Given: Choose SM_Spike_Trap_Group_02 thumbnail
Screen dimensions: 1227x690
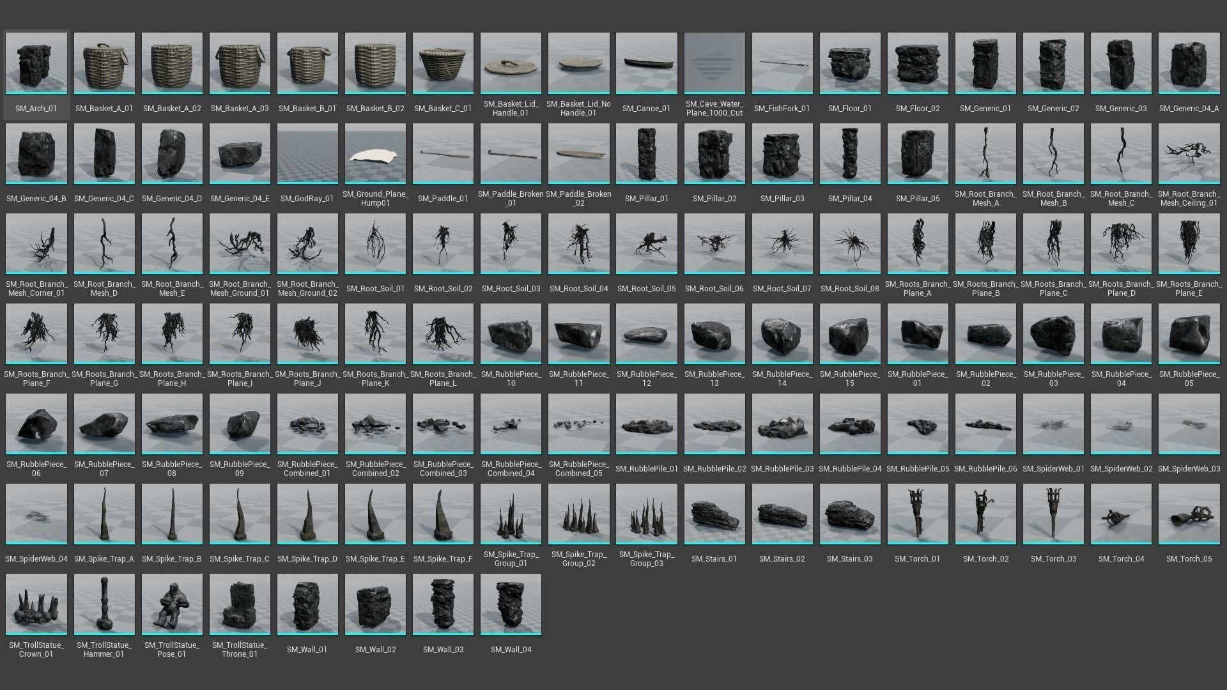Looking at the screenshot, I should (578, 514).
